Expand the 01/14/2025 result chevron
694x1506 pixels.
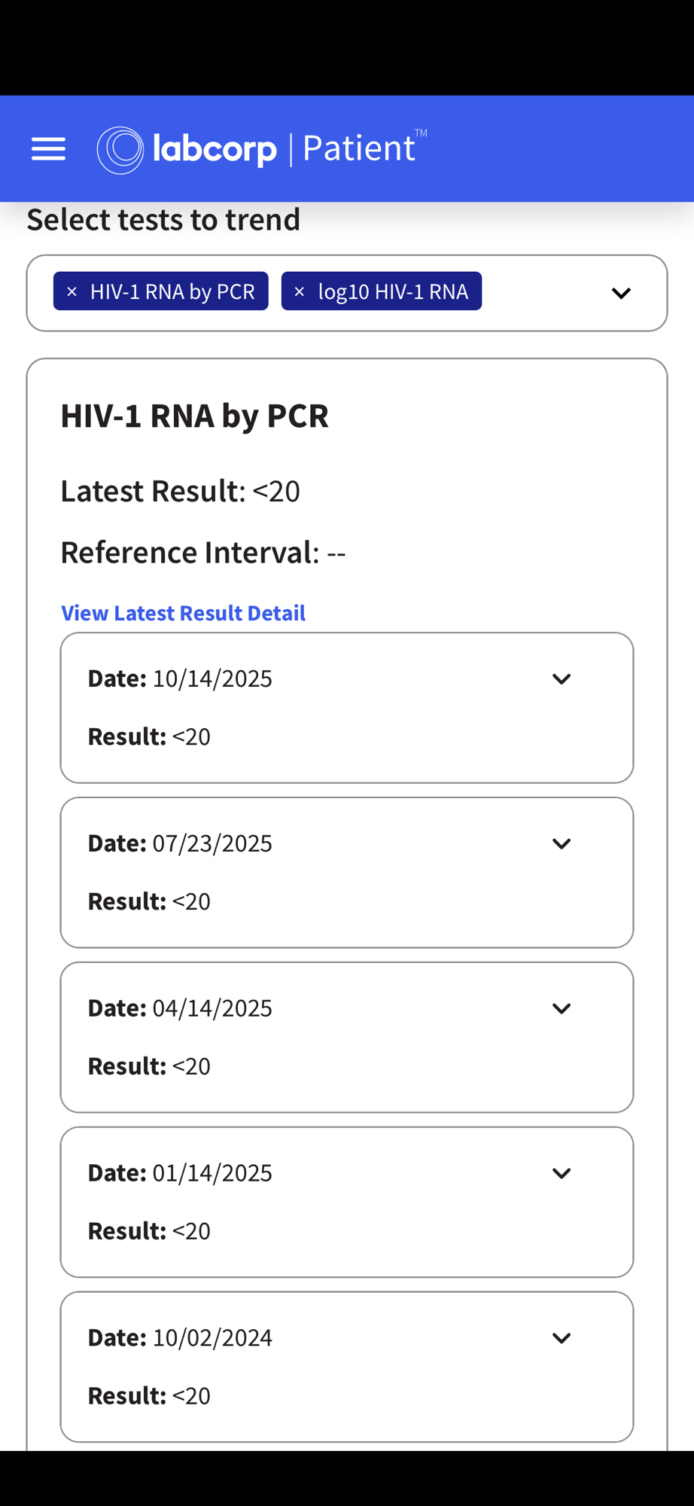pyautogui.click(x=562, y=1174)
